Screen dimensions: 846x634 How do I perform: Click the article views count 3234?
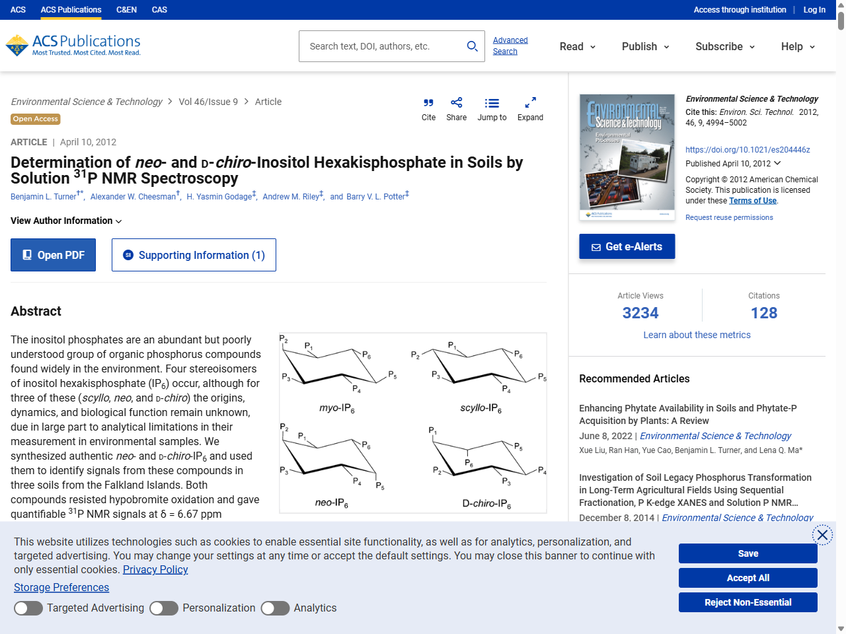pos(640,313)
